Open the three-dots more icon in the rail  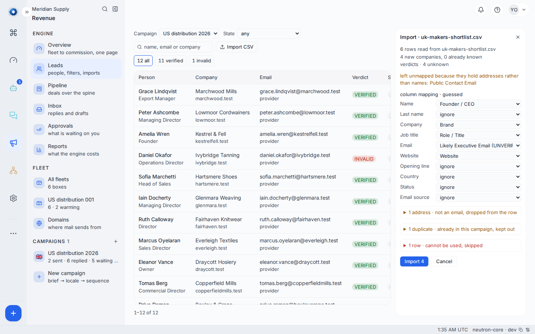point(13,233)
